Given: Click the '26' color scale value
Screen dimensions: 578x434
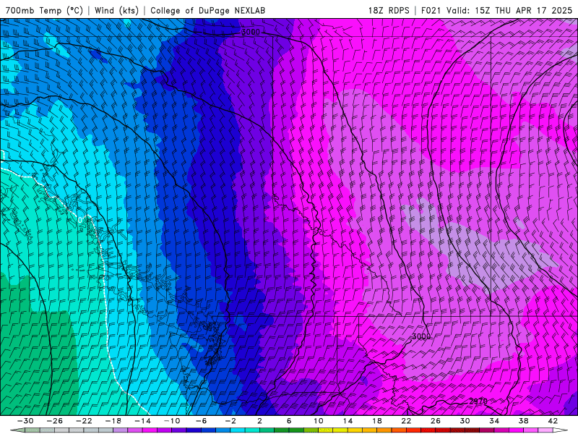Looking at the screenshot, I should (436, 421).
